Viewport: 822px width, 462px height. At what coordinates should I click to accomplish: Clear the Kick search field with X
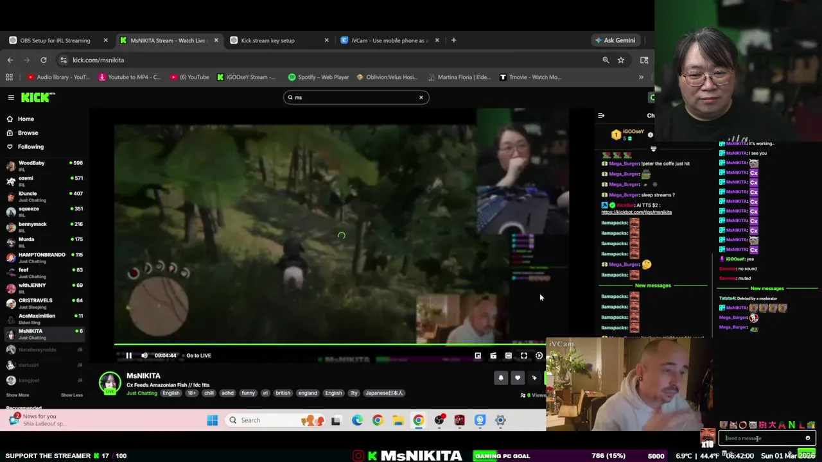(421, 98)
